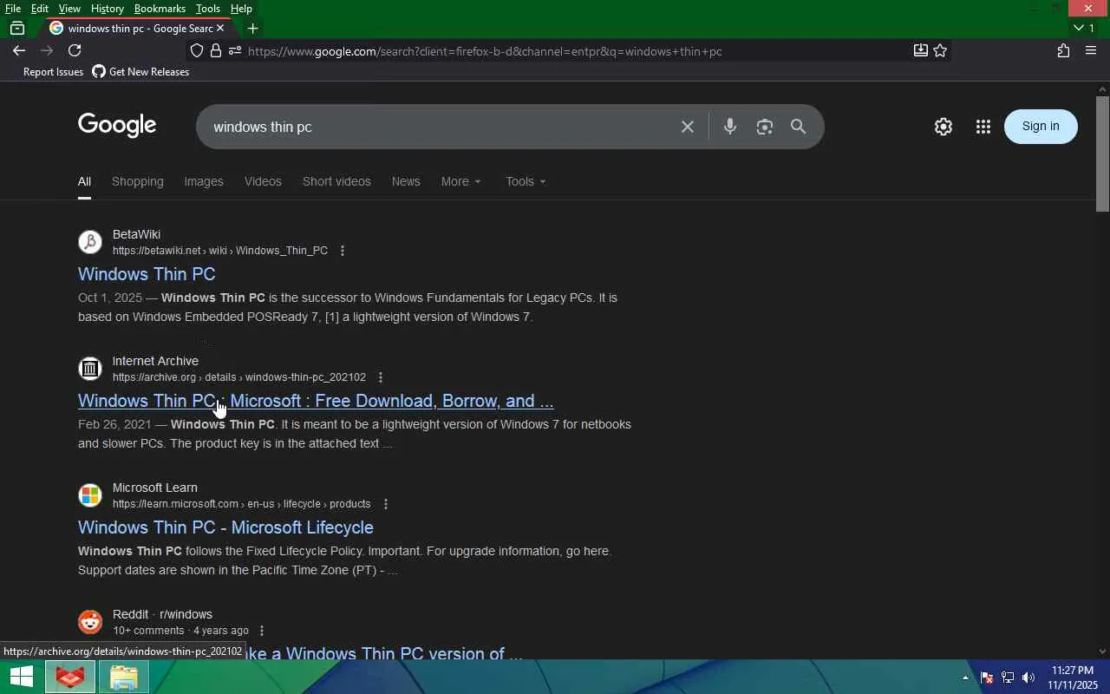Viewport: 1110px width, 694px height.
Task: Open the Internet Archive Windows Thin PC link
Action: (316, 401)
